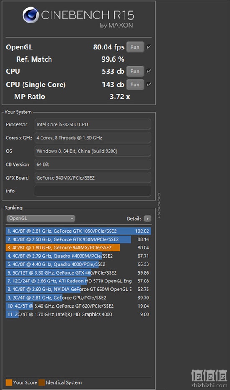The image size is (230, 390).
Task: Select the Intel HD Graphics 4000 row
Action: click(78, 314)
